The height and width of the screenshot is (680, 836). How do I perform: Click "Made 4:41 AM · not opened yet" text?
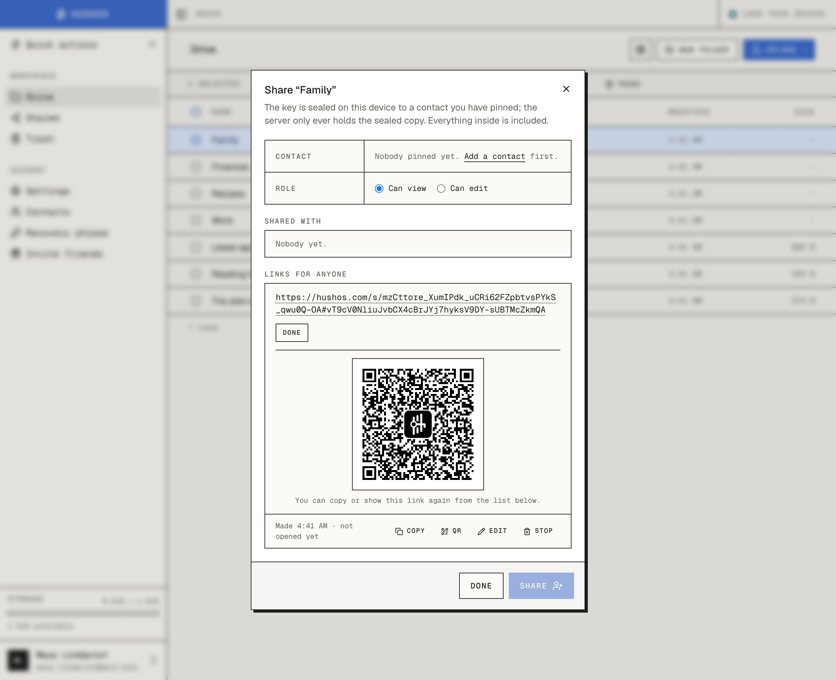[314, 531]
